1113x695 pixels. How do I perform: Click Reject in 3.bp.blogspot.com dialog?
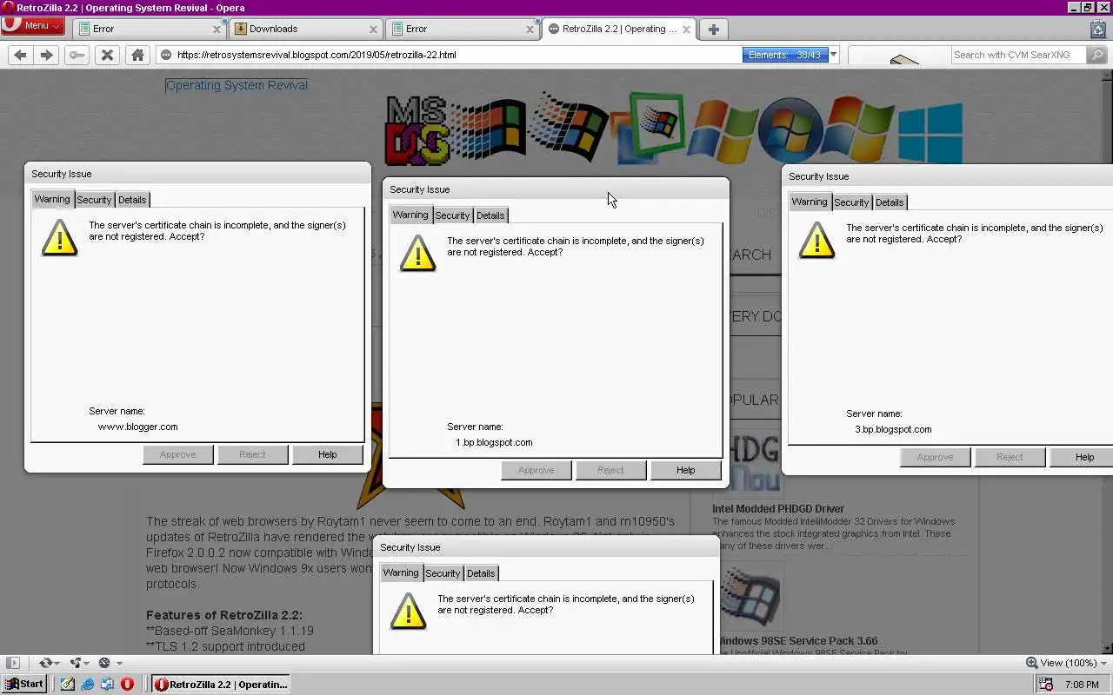coord(1010,457)
